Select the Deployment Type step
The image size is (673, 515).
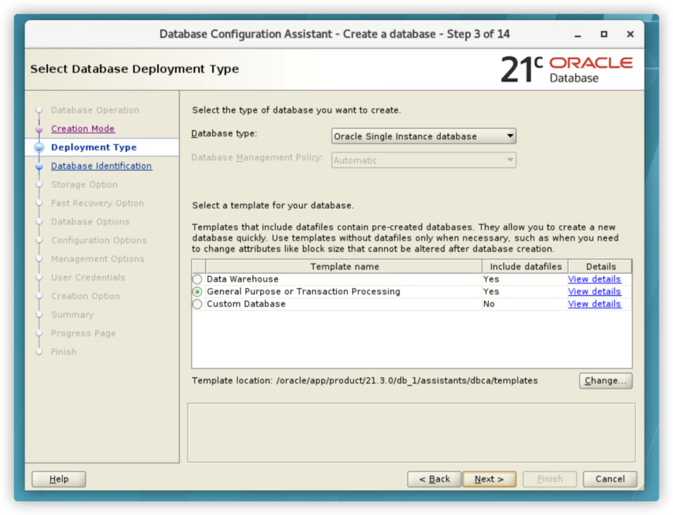click(94, 147)
